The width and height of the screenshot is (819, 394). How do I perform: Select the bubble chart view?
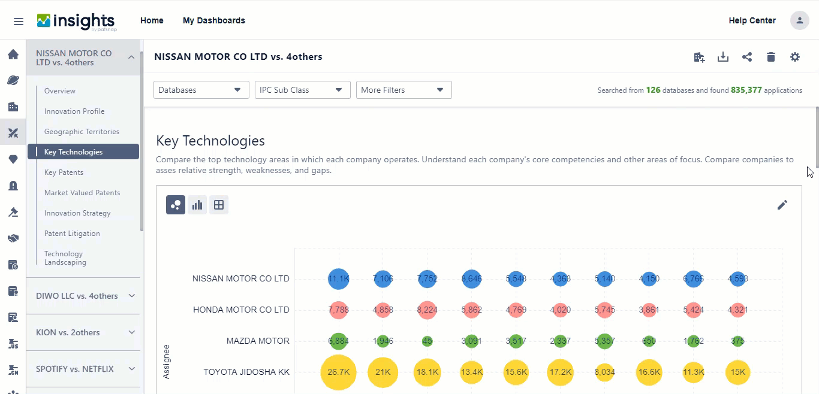pos(175,204)
